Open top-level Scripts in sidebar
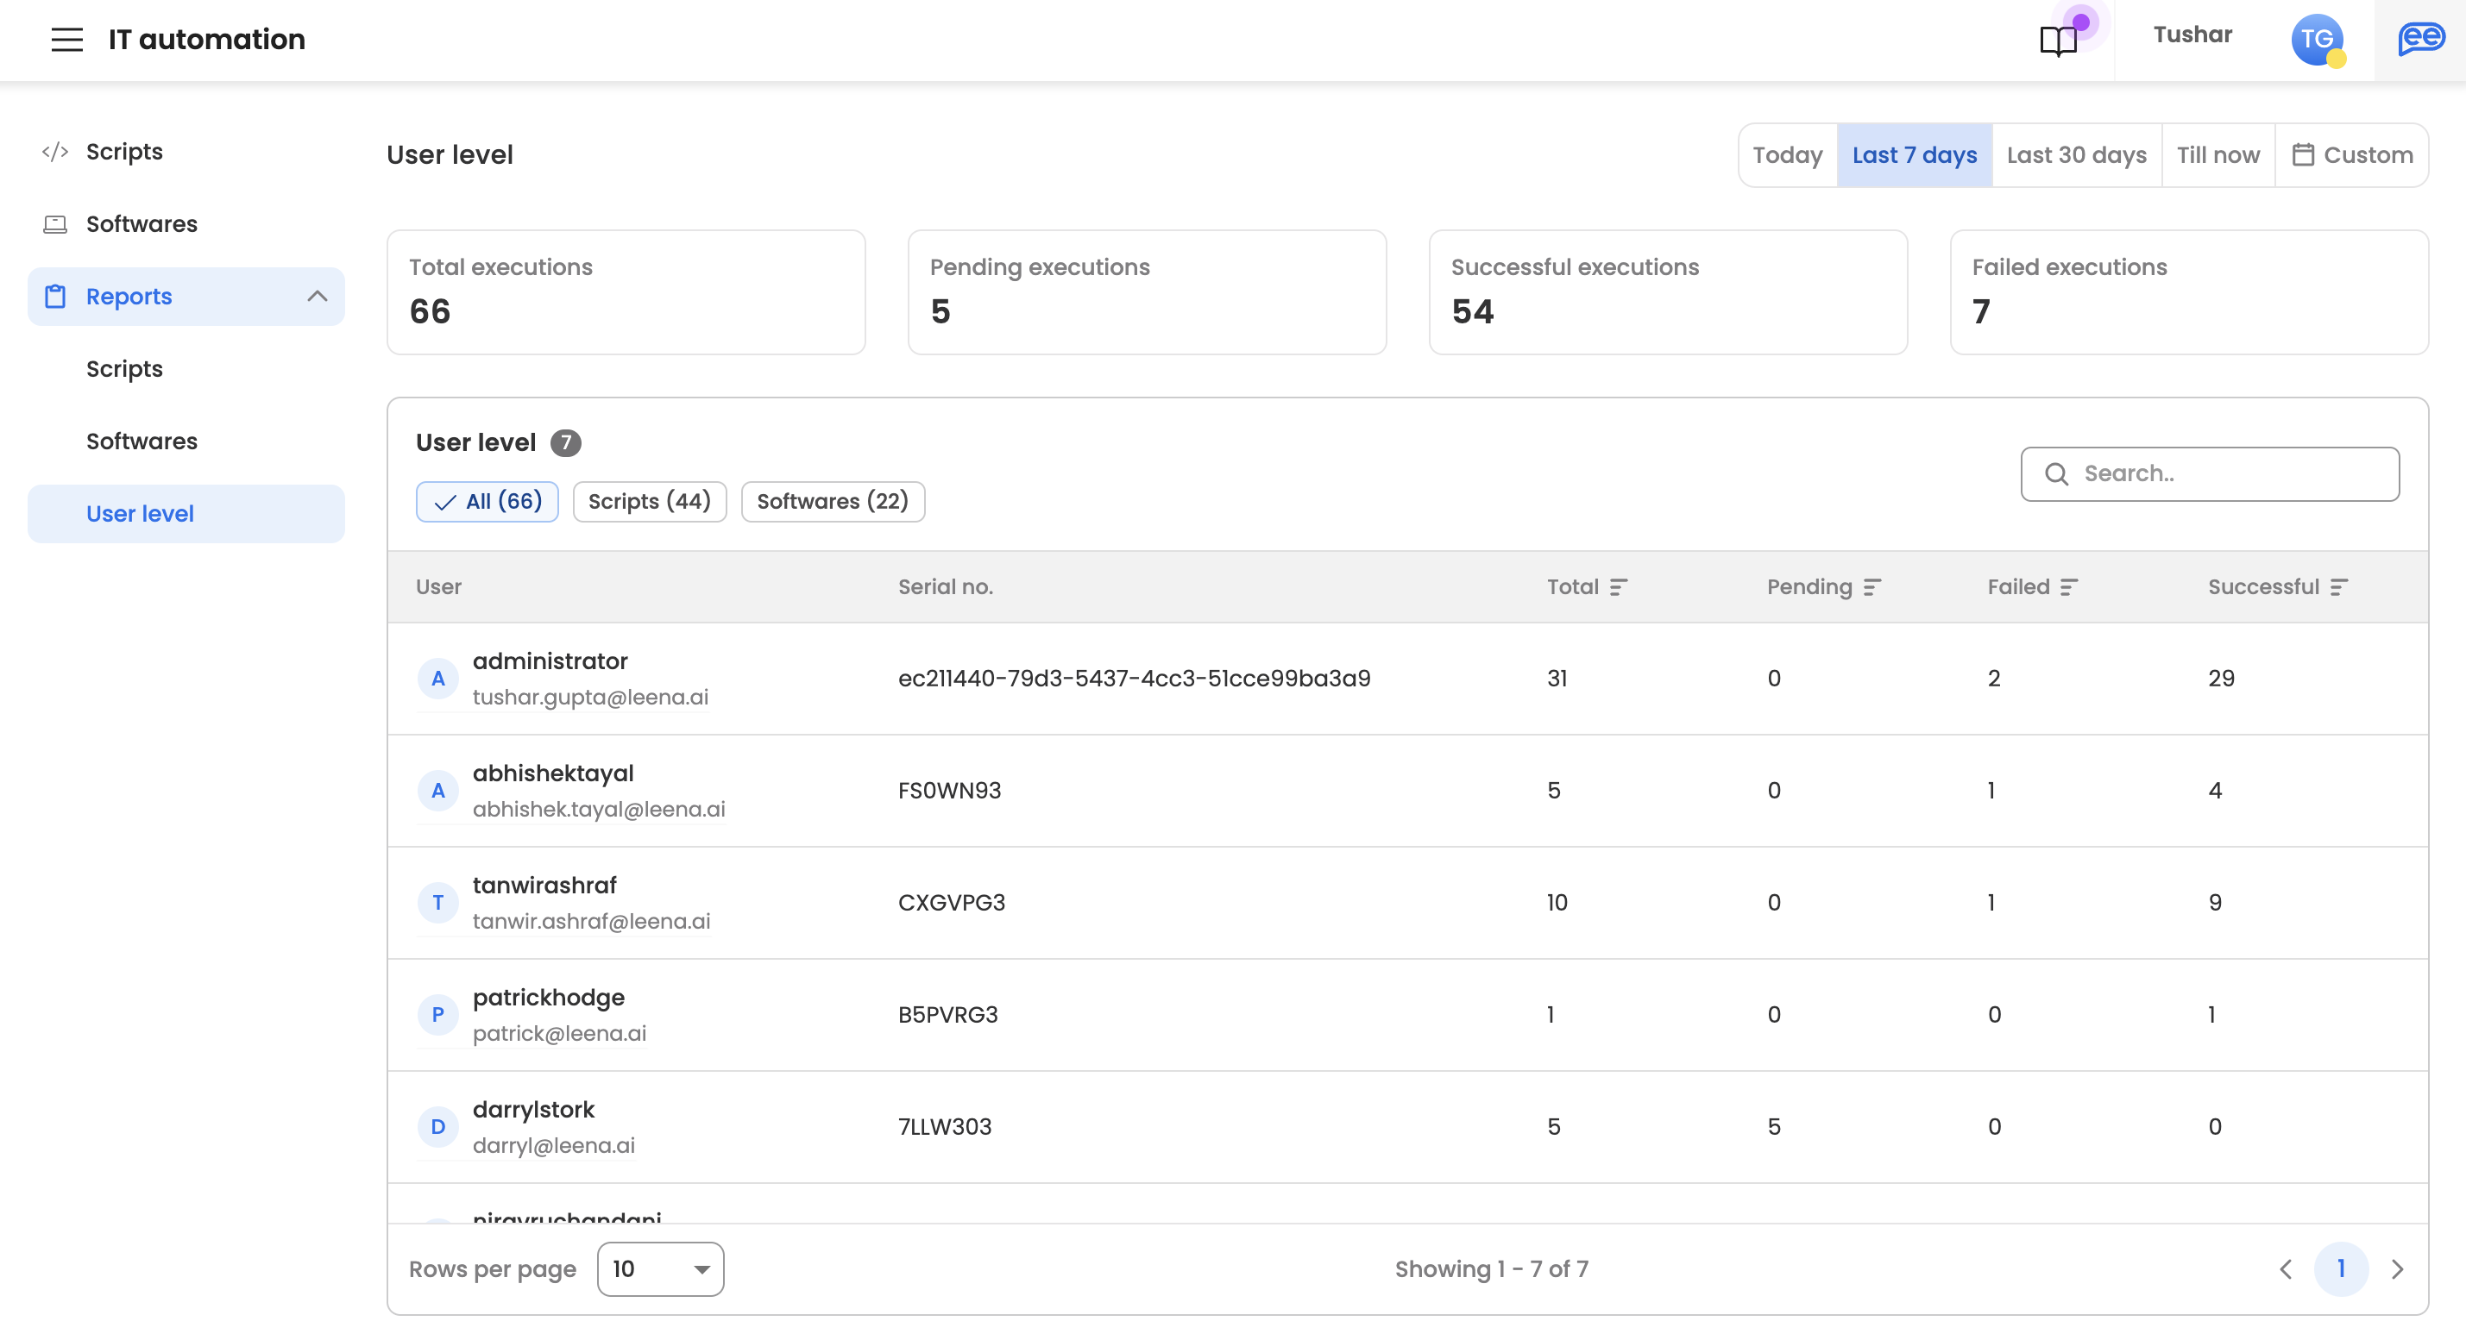 (x=124, y=151)
